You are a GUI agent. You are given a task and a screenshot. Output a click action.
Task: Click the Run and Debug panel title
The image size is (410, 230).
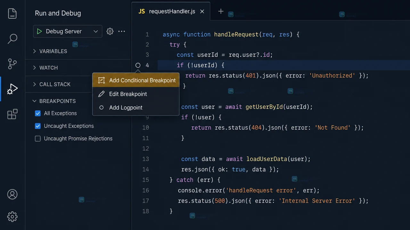tap(58, 13)
